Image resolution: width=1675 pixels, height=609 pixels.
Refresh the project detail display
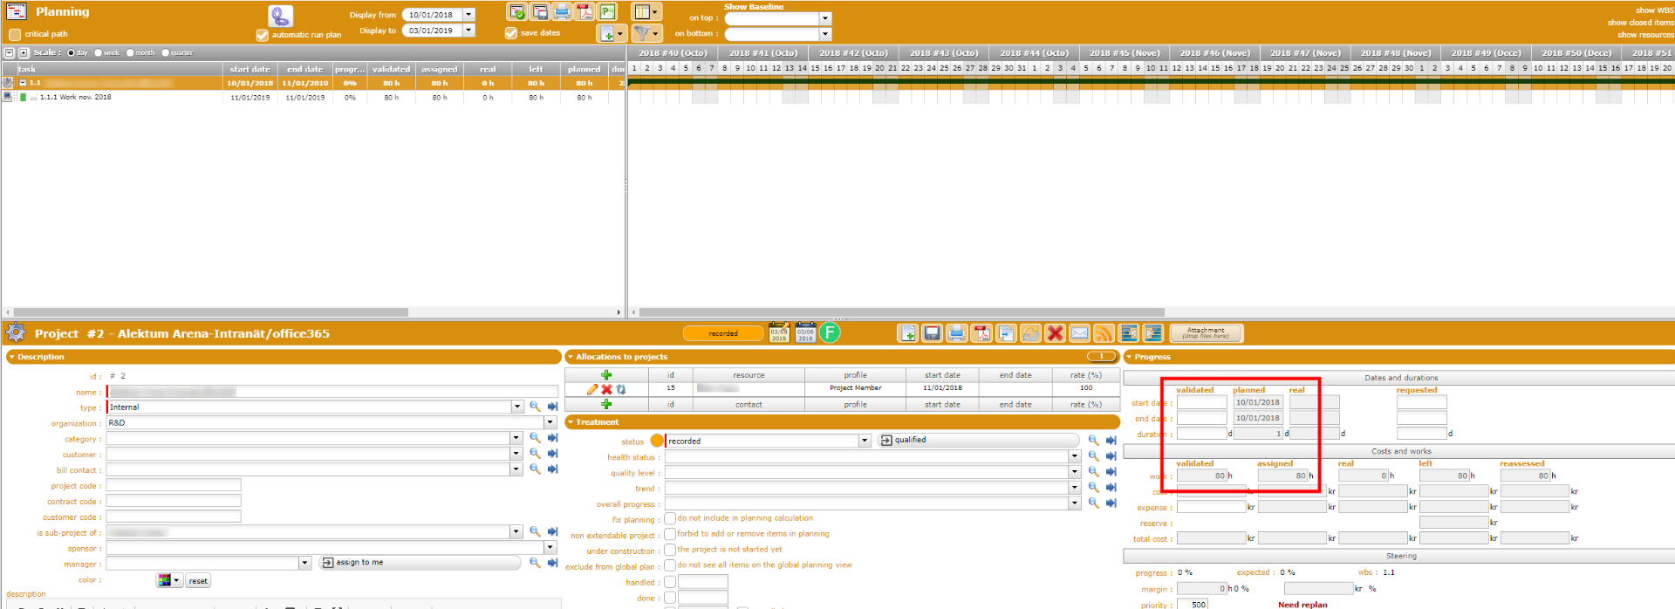click(x=1030, y=333)
